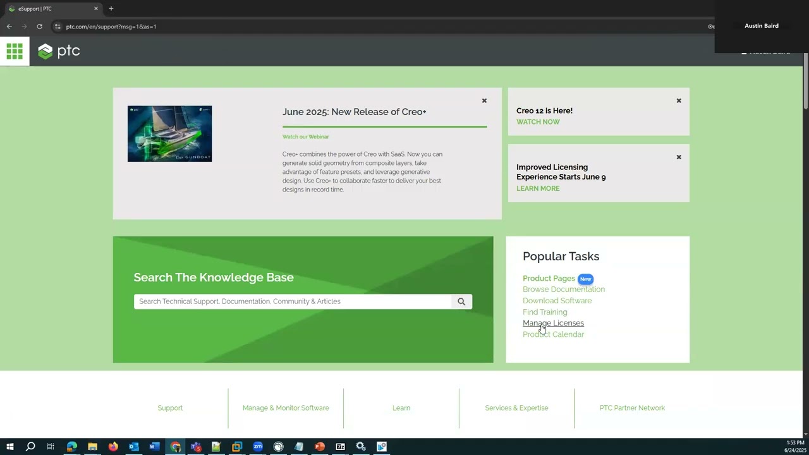Click the WATCH NOW link
Viewport: 809px width, 455px height.
(x=538, y=122)
